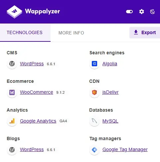The image size is (160, 162).
Task: Click the WooCommerce icon
Action: (12, 92)
